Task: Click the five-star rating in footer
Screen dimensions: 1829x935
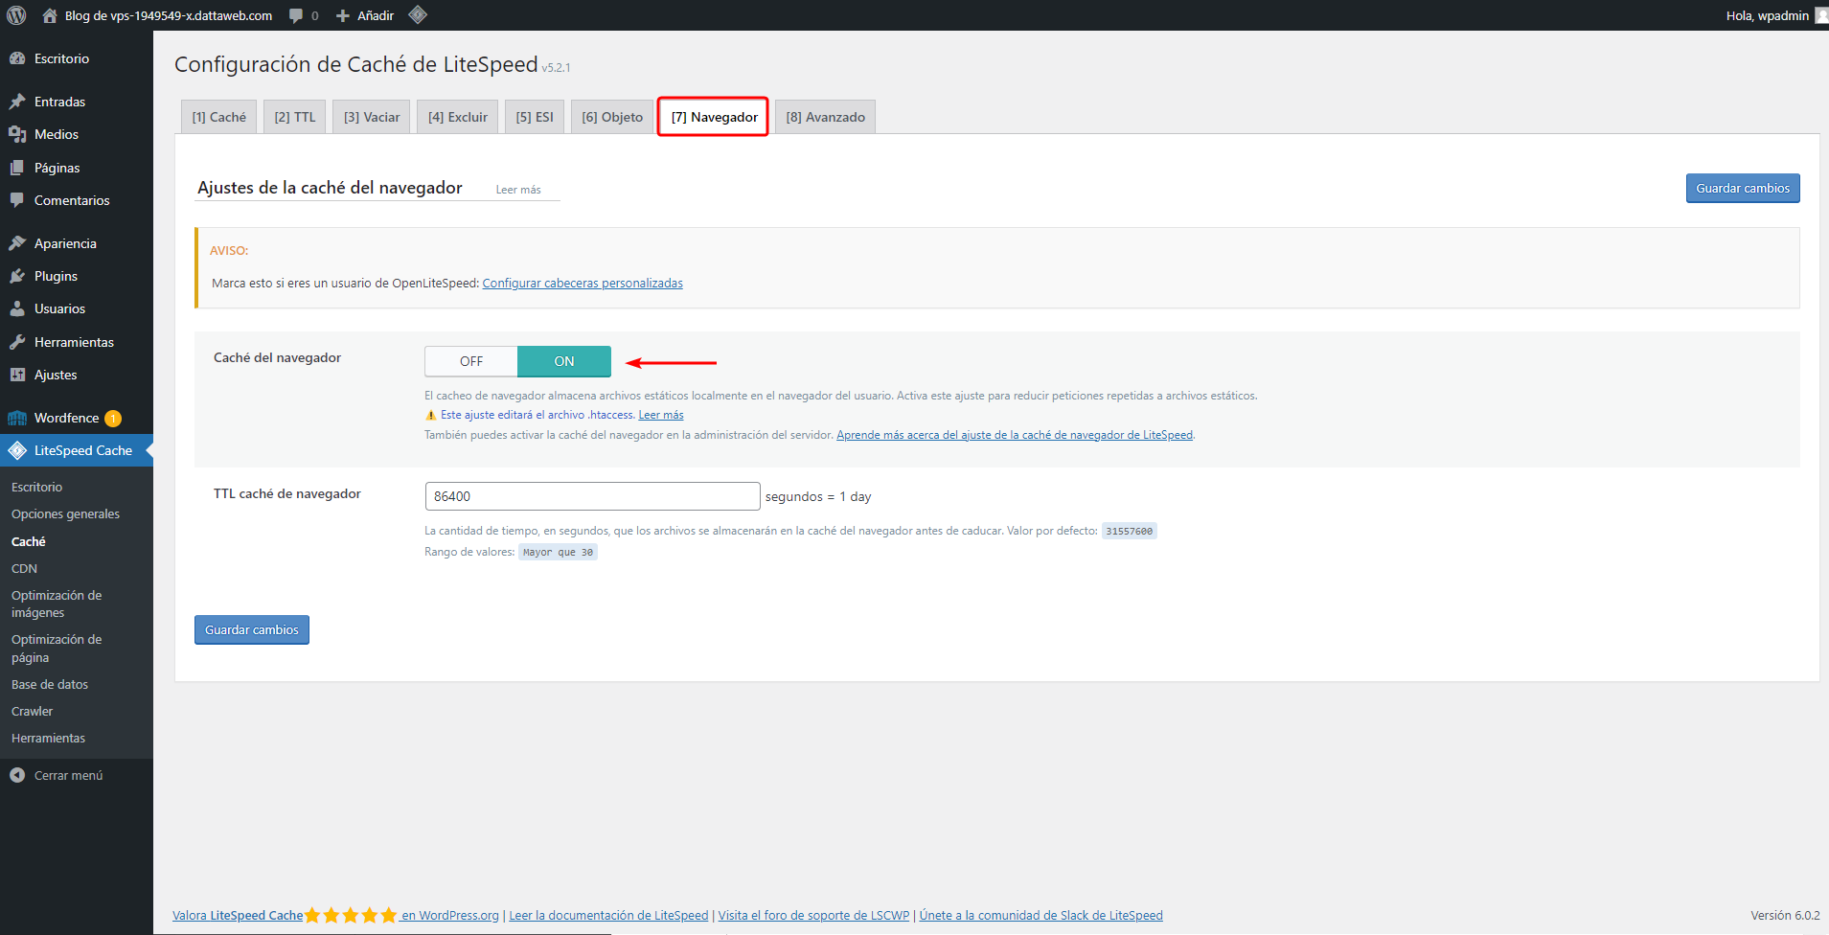Action: pyautogui.click(x=351, y=915)
